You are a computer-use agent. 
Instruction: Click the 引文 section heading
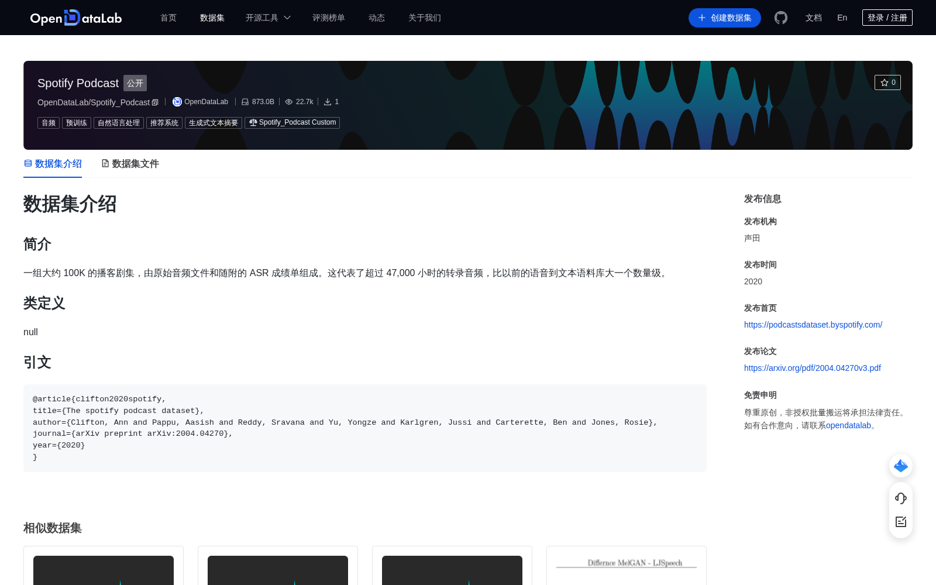[x=37, y=362]
